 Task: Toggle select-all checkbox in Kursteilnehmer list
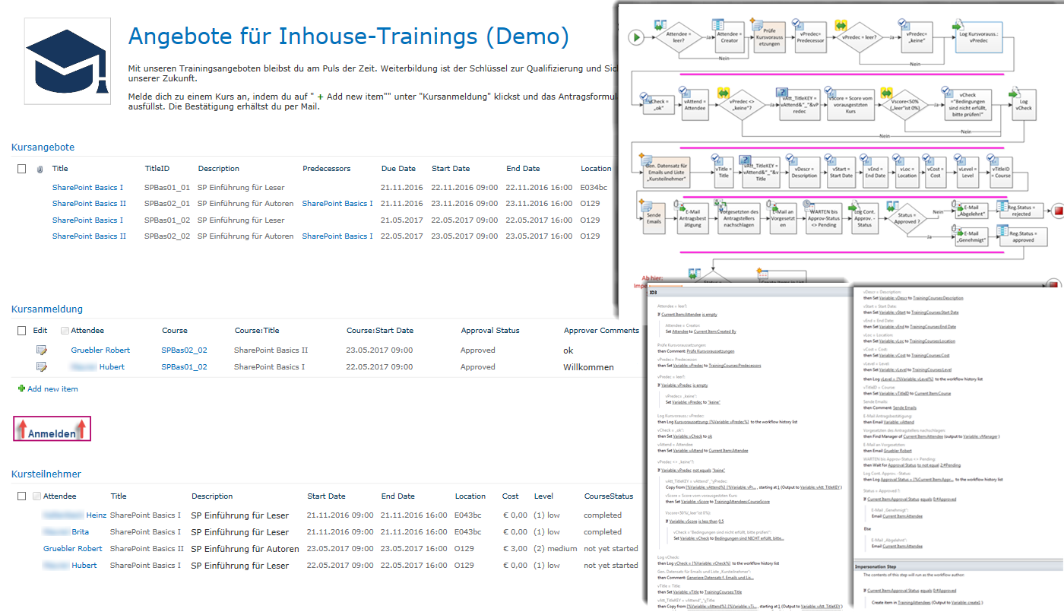tap(21, 496)
